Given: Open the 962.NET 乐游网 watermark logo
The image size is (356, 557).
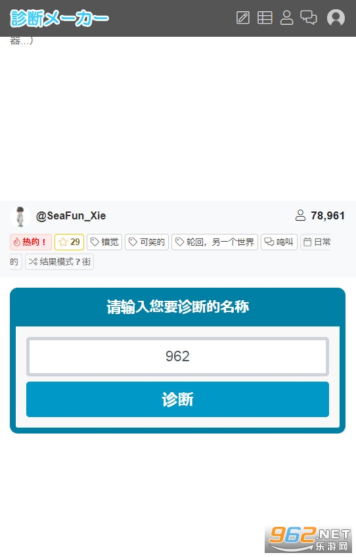Looking at the screenshot, I should click(309, 539).
